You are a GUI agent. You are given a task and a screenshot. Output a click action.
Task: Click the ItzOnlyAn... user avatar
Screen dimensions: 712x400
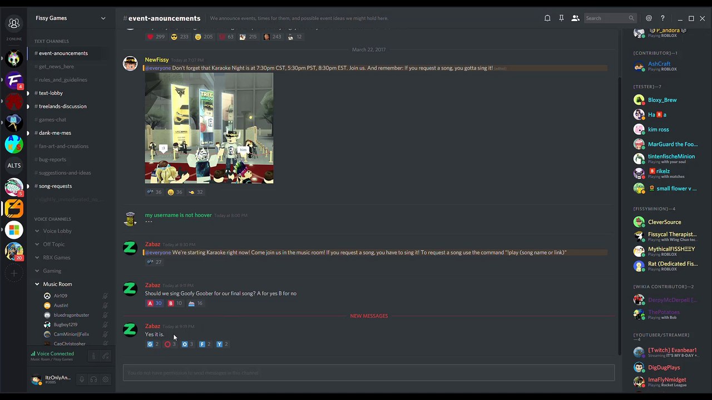pyautogui.click(x=36, y=379)
